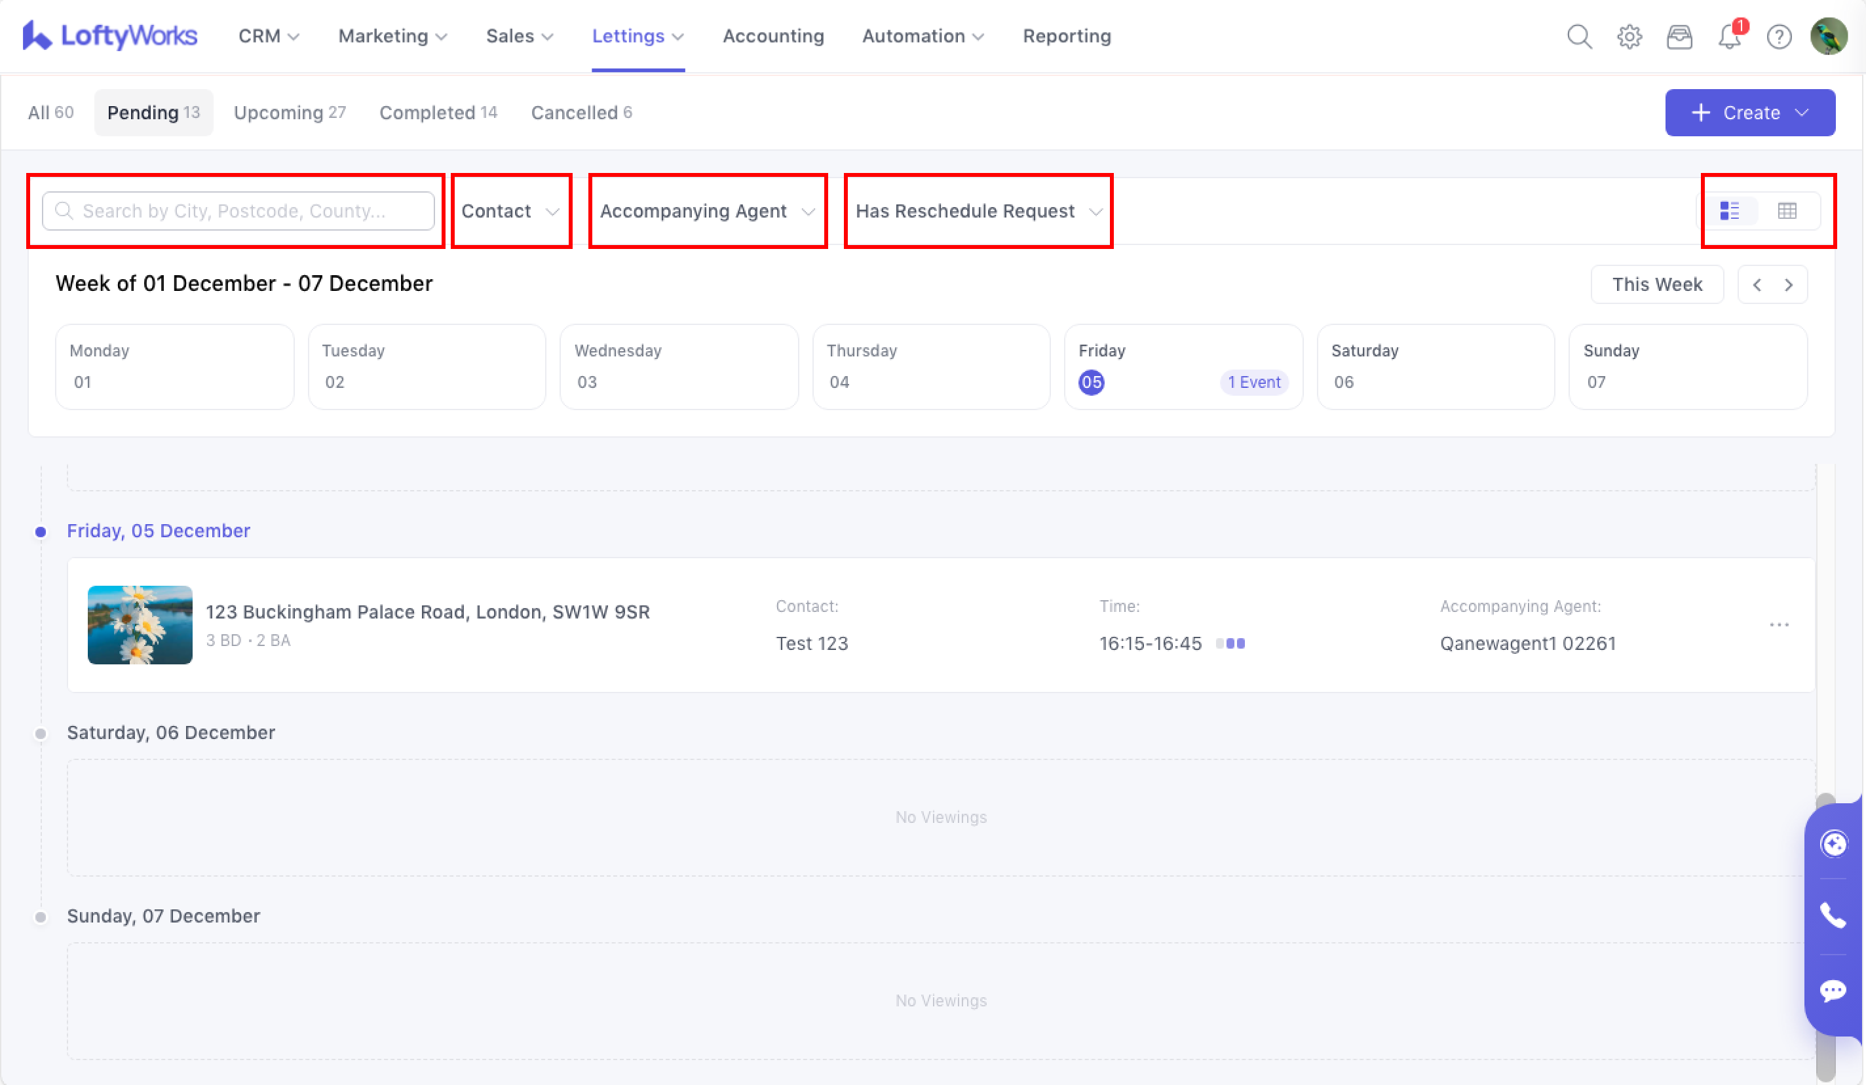Screen dimensions: 1866x1085
Task: Switch to the Upcoming tab
Action: [x=290, y=113]
